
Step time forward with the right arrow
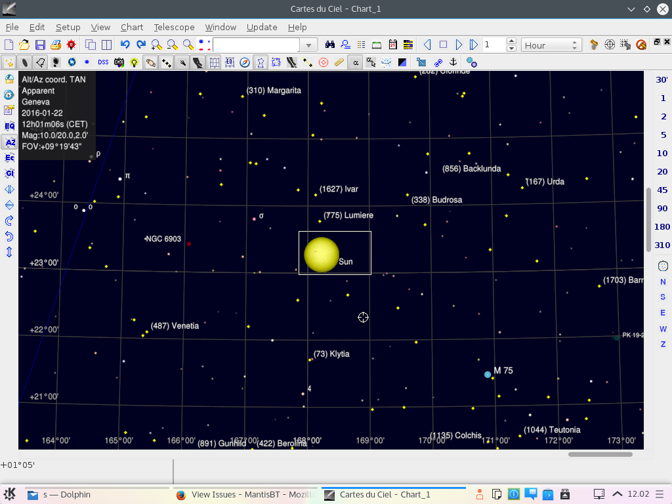[459, 45]
